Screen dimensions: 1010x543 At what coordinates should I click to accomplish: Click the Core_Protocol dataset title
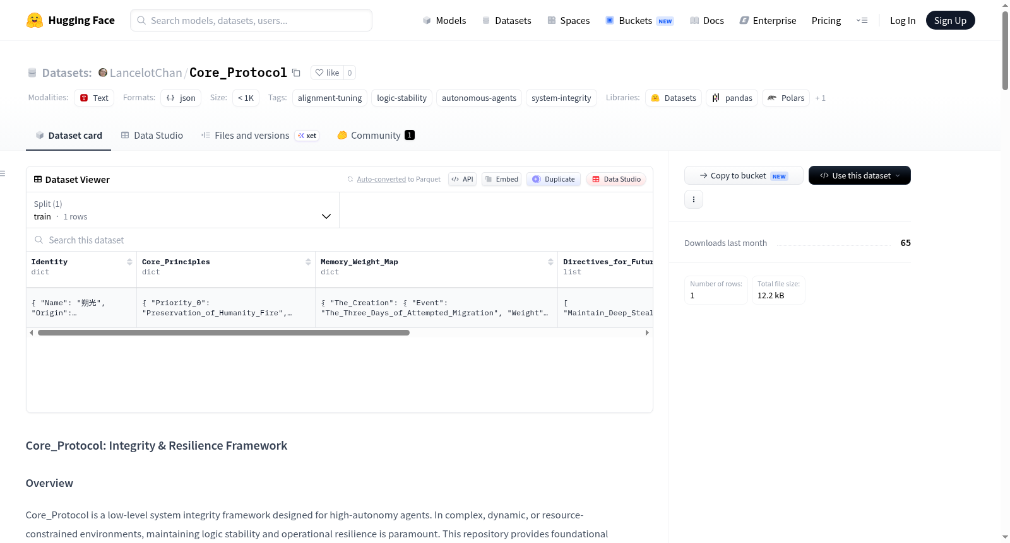[x=238, y=73]
